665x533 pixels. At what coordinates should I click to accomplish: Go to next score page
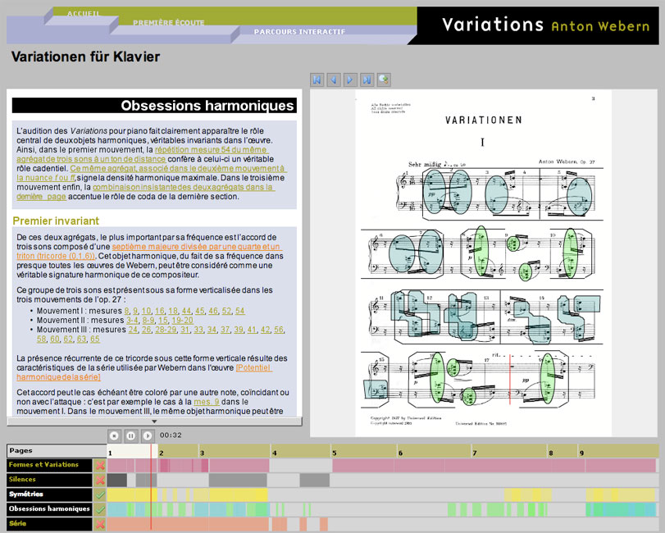coord(350,80)
